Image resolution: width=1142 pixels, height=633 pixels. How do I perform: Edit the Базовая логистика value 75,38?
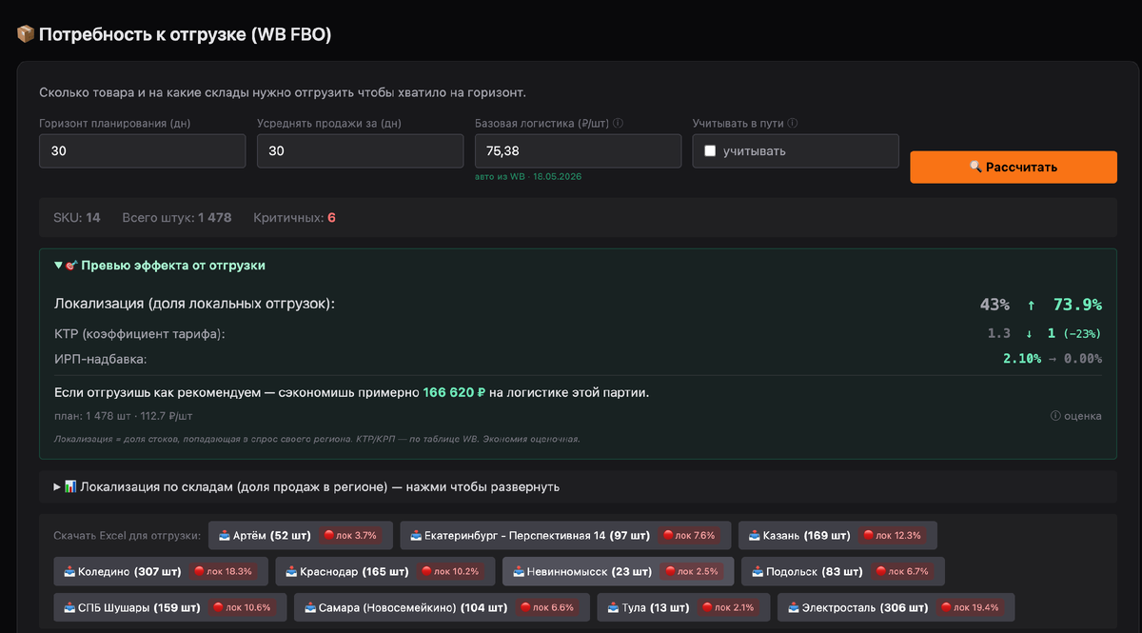click(579, 151)
